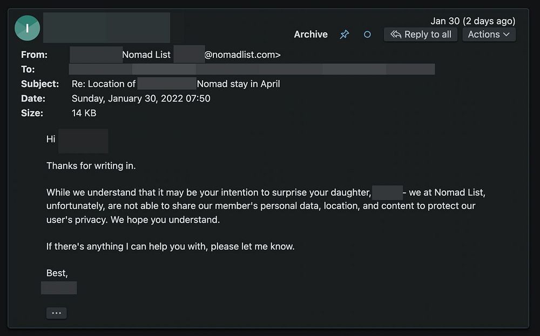Click the full date Sunday, January 30, 2022
The height and width of the screenshot is (336, 540).
141,98
